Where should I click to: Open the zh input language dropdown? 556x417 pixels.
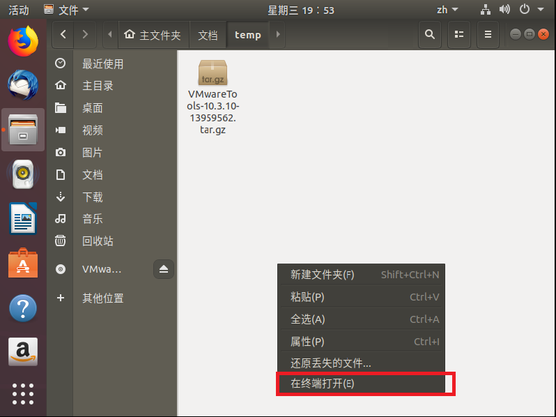[x=447, y=10]
